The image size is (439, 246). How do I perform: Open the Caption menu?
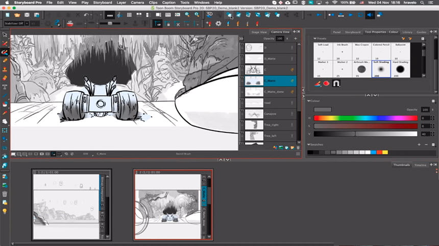pos(169,3)
